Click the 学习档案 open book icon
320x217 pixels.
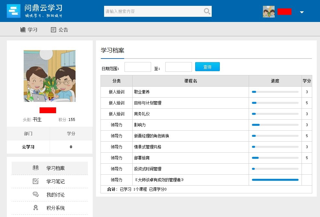[x=36, y=168]
